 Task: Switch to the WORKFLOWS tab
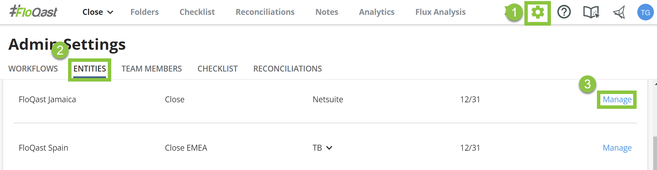(33, 69)
